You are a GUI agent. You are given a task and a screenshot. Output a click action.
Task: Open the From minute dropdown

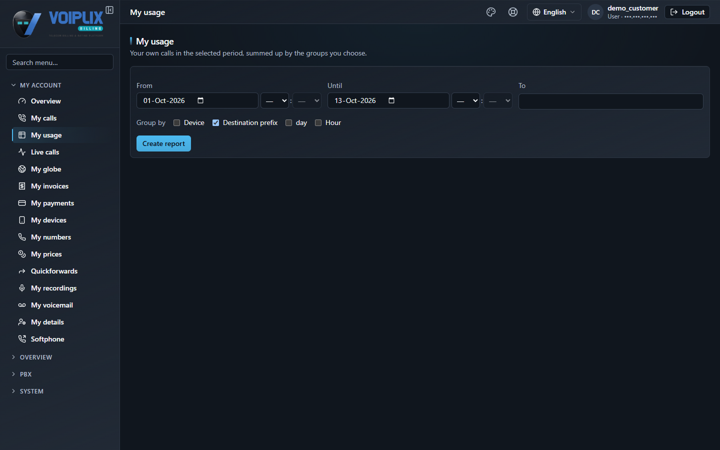[x=307, y=100]
